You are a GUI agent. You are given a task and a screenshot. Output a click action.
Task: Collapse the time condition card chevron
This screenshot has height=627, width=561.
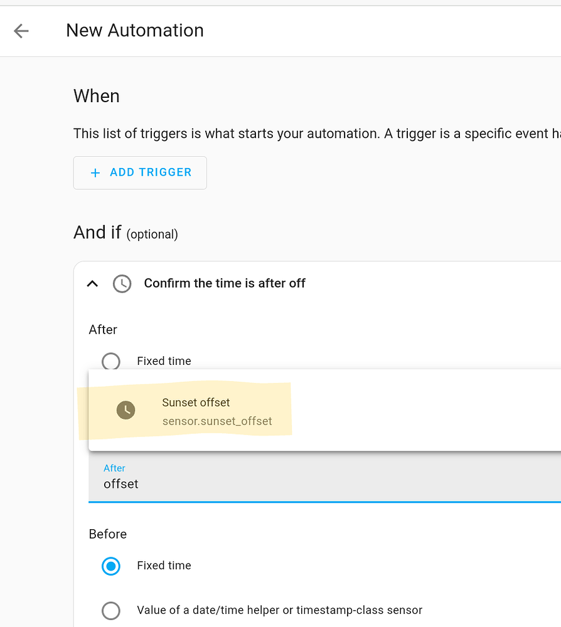click(92, 284)
